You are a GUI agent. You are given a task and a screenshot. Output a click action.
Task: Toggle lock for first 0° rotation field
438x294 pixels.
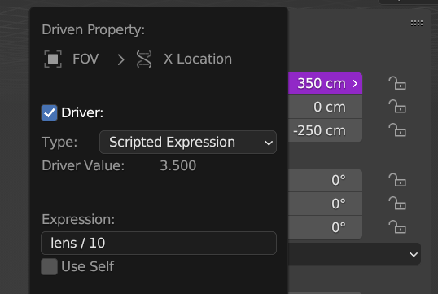(x=397, y=180)
